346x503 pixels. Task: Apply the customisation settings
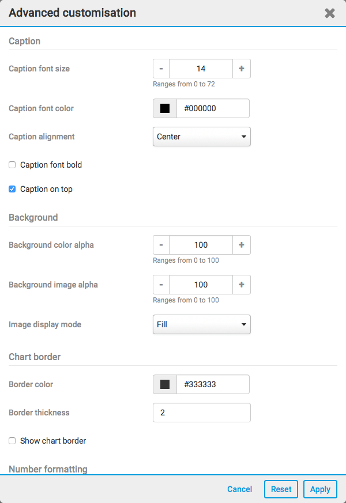[320, 489]
